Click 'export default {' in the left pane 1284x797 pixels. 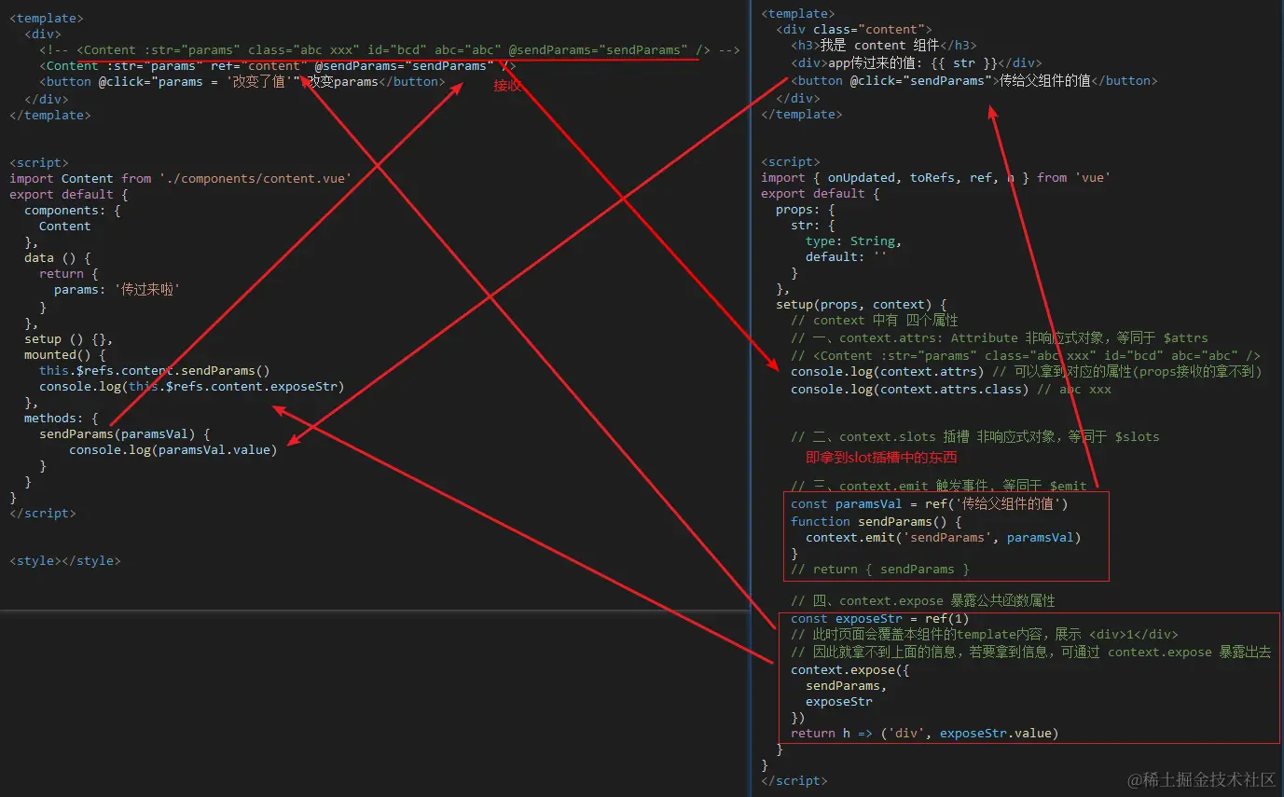[x=68, y=194]
